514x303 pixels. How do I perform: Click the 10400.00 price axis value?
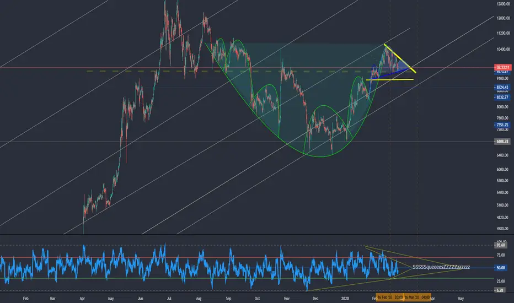coord(503,50)
